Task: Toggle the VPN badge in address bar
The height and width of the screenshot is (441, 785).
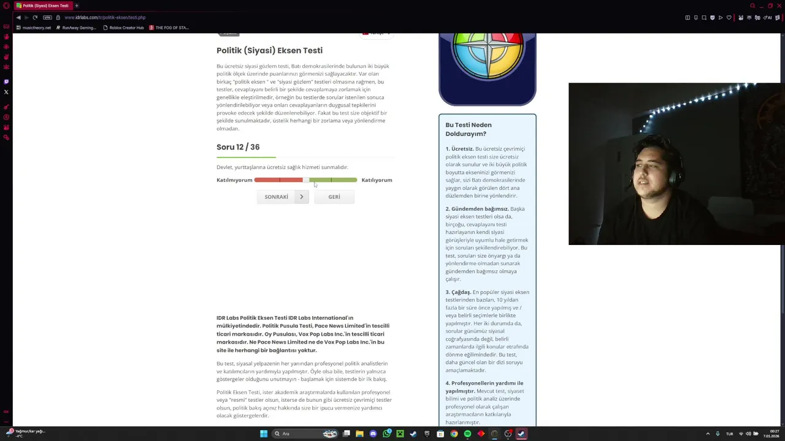Action: point(47,17)
